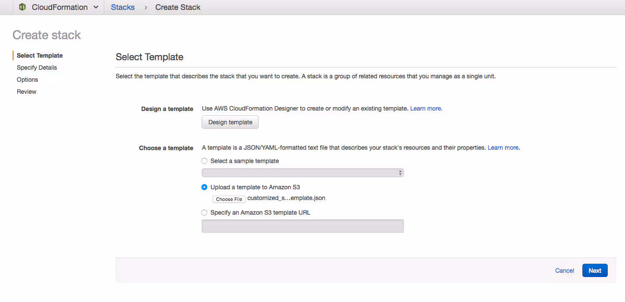Go to the Stacks breadcrumb link
The height and width of the screenshot is (302, 625).
pyautogui.click(x=123, y=7)
